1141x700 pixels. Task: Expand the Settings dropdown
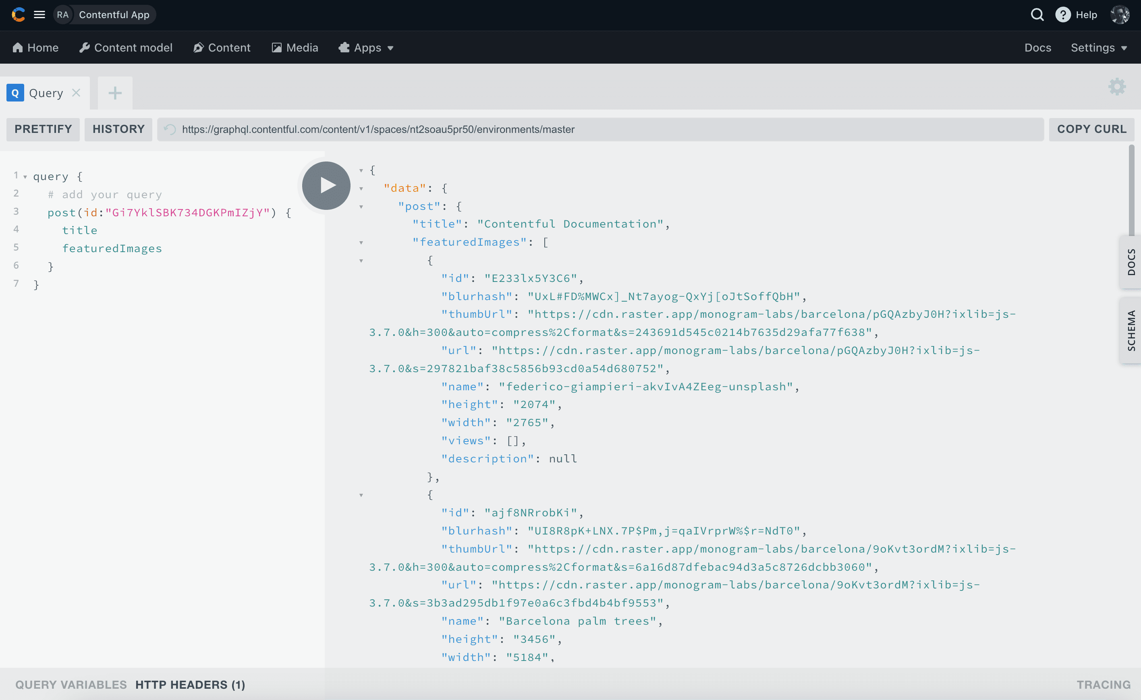[1099, 48]
